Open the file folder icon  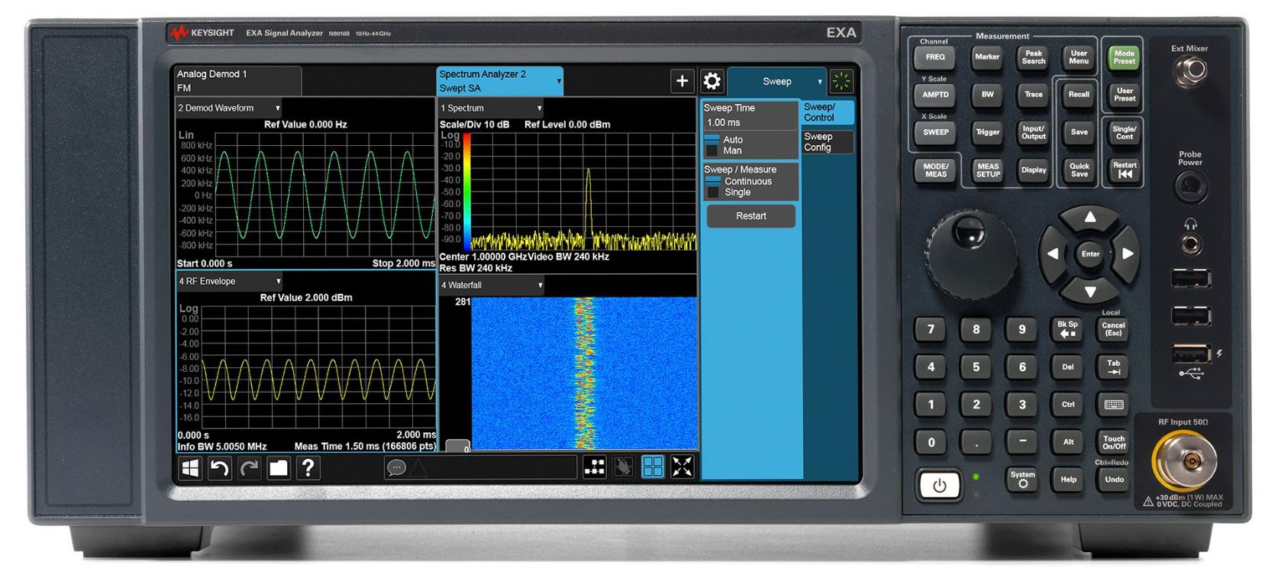(x=279, y=468)
